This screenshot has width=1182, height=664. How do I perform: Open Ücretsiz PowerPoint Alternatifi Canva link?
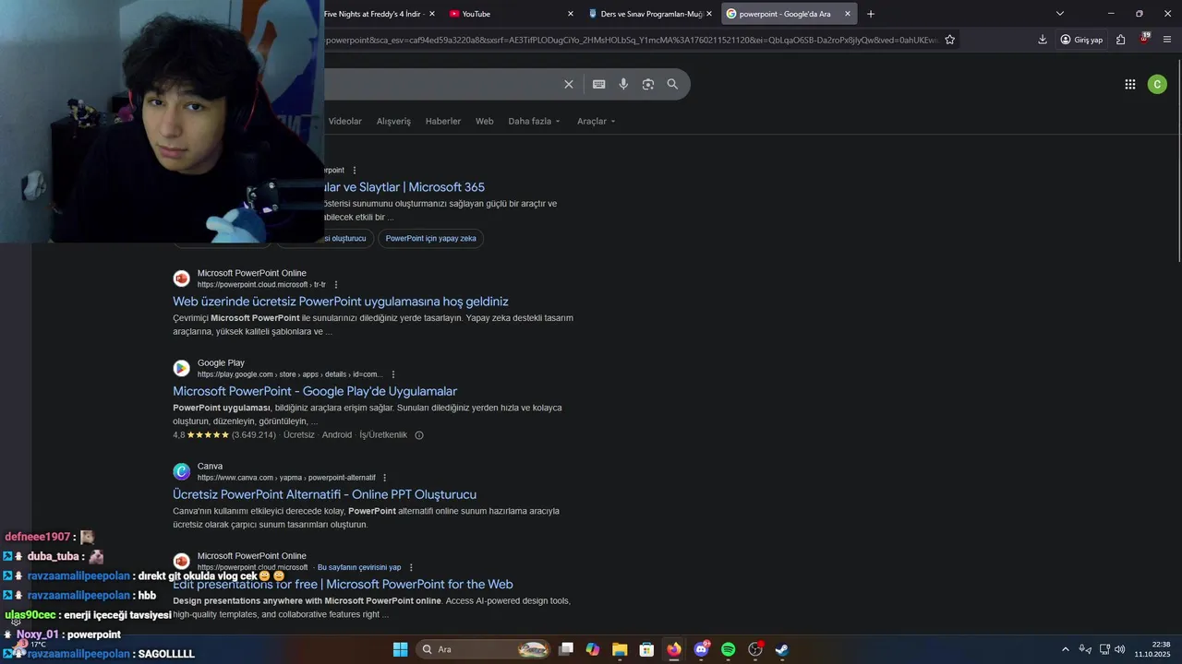coord(325,494)
